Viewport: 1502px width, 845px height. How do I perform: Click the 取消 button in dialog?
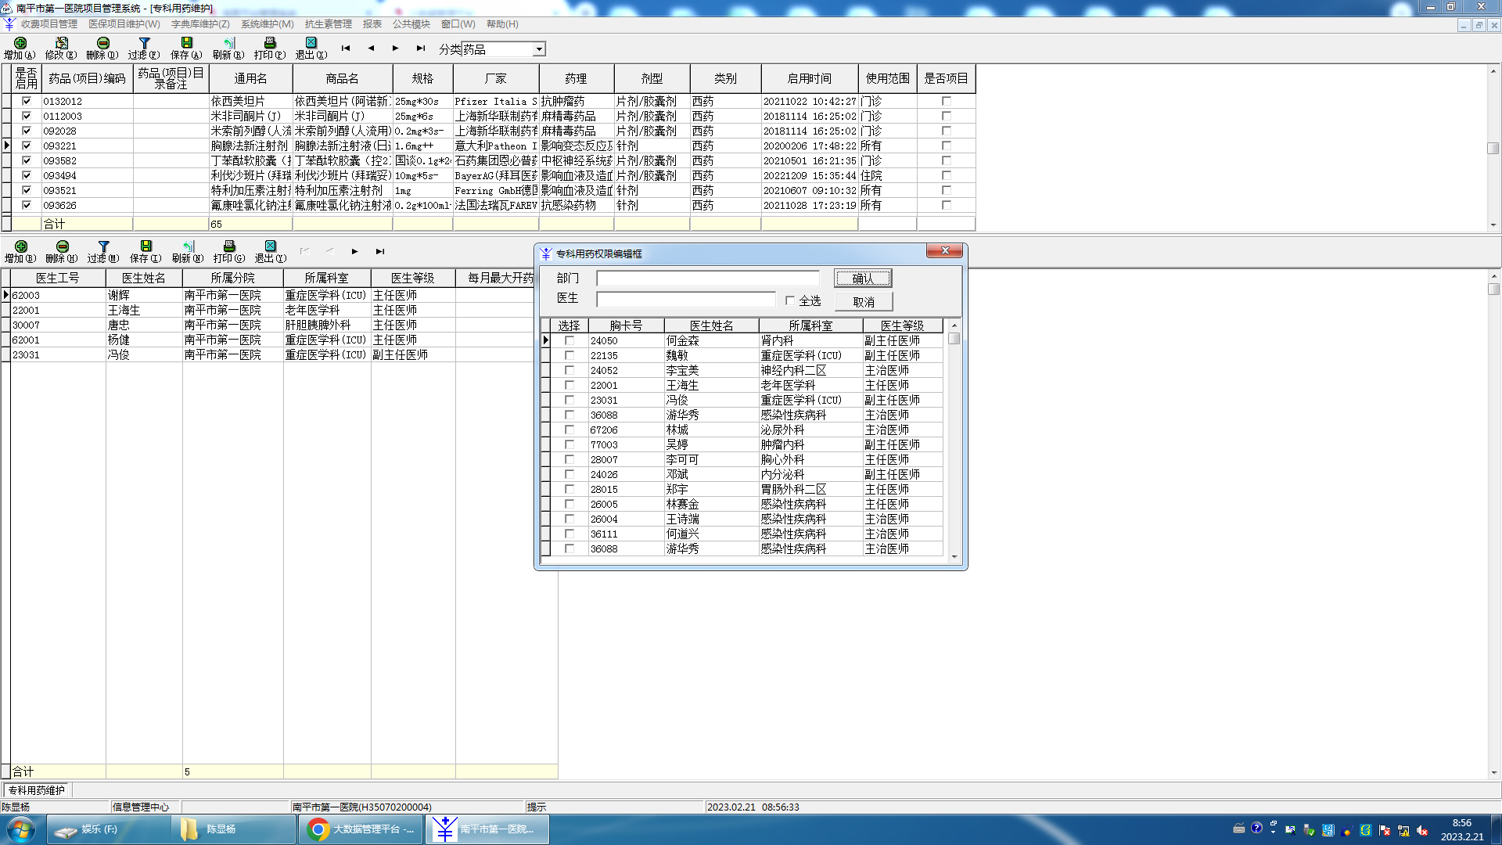tap(862, 302)
